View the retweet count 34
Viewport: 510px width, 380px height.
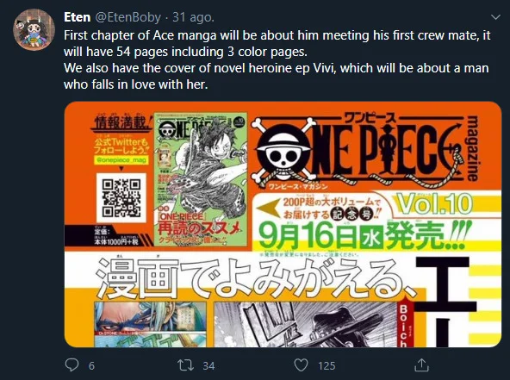pos(208,365)
